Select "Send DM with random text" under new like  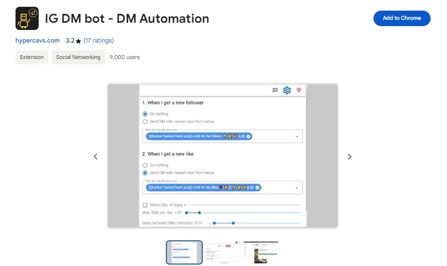(145, 173)
